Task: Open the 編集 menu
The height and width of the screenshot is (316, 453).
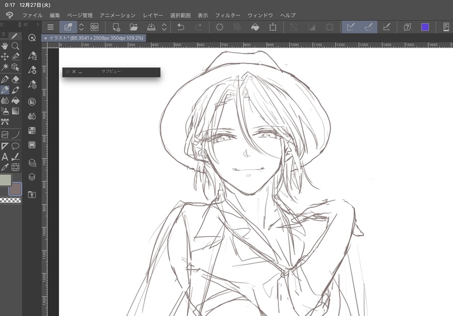Action: [x=54, y=15]
